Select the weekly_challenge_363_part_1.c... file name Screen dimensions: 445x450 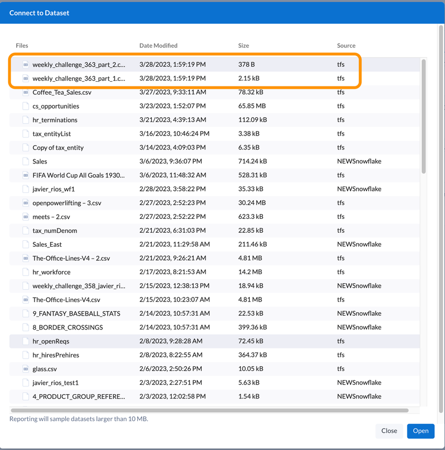[x=79, y=78]
